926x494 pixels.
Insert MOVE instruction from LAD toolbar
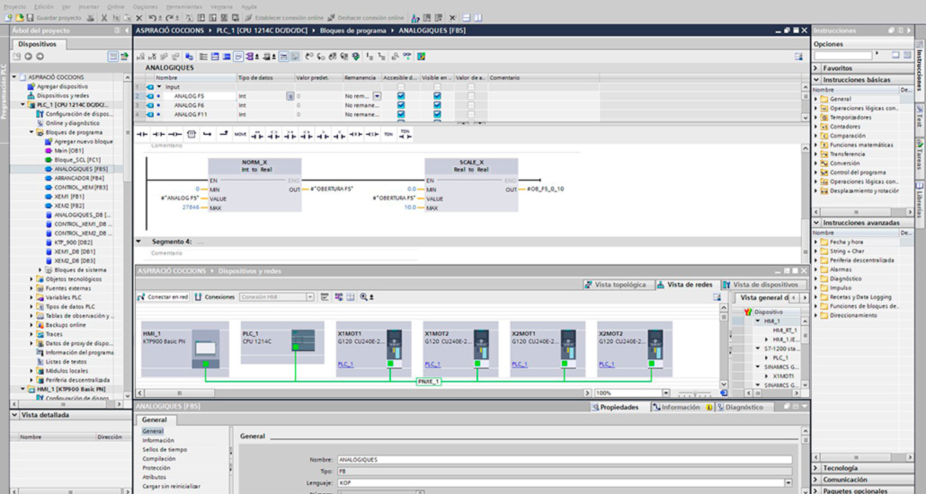coord(240,134)
